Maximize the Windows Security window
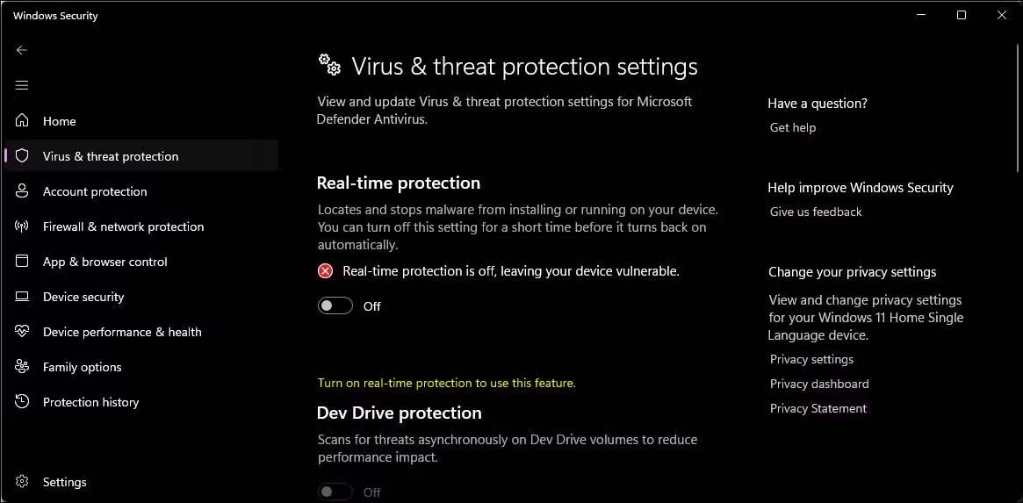This screenshot has width=1023, height=503. (x=962, y=15)
